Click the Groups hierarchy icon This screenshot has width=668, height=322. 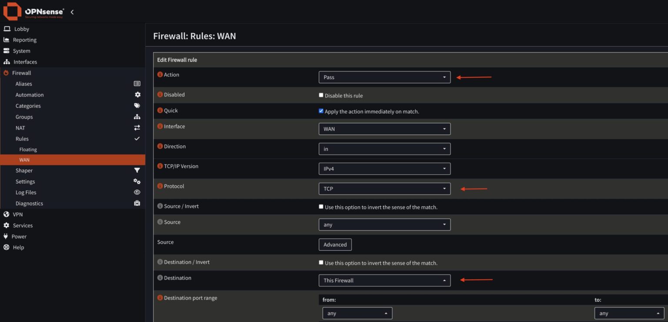click(137, 117)
